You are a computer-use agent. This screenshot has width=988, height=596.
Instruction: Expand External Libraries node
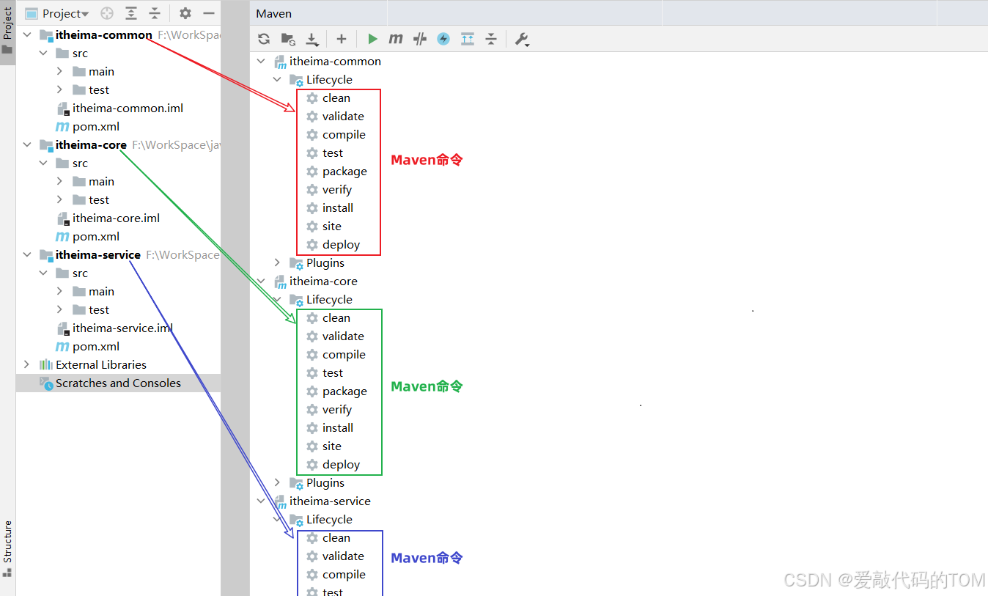point(27,364)
